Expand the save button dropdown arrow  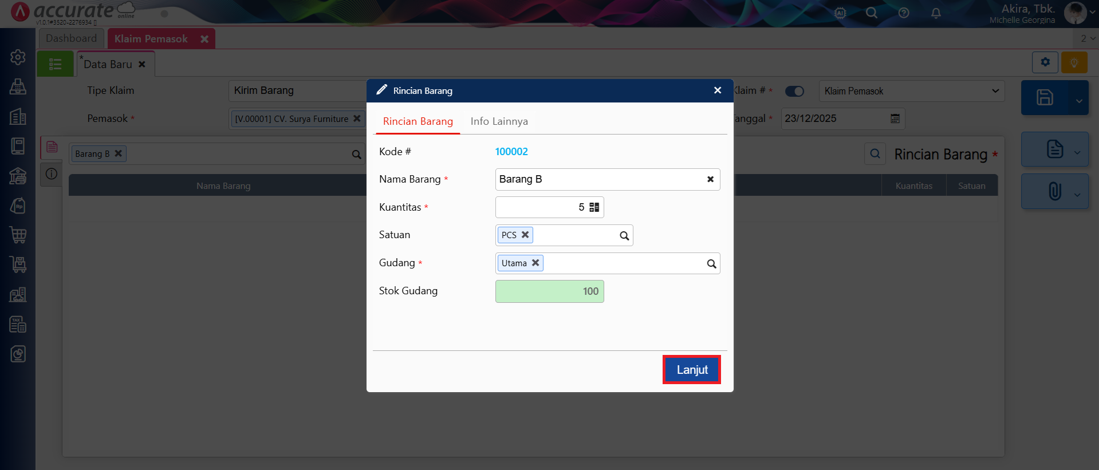tap(1078, 101)
